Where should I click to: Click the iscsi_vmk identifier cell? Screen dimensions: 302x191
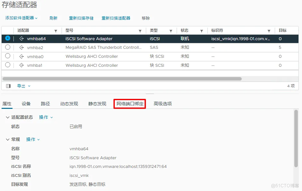point(240,39)
